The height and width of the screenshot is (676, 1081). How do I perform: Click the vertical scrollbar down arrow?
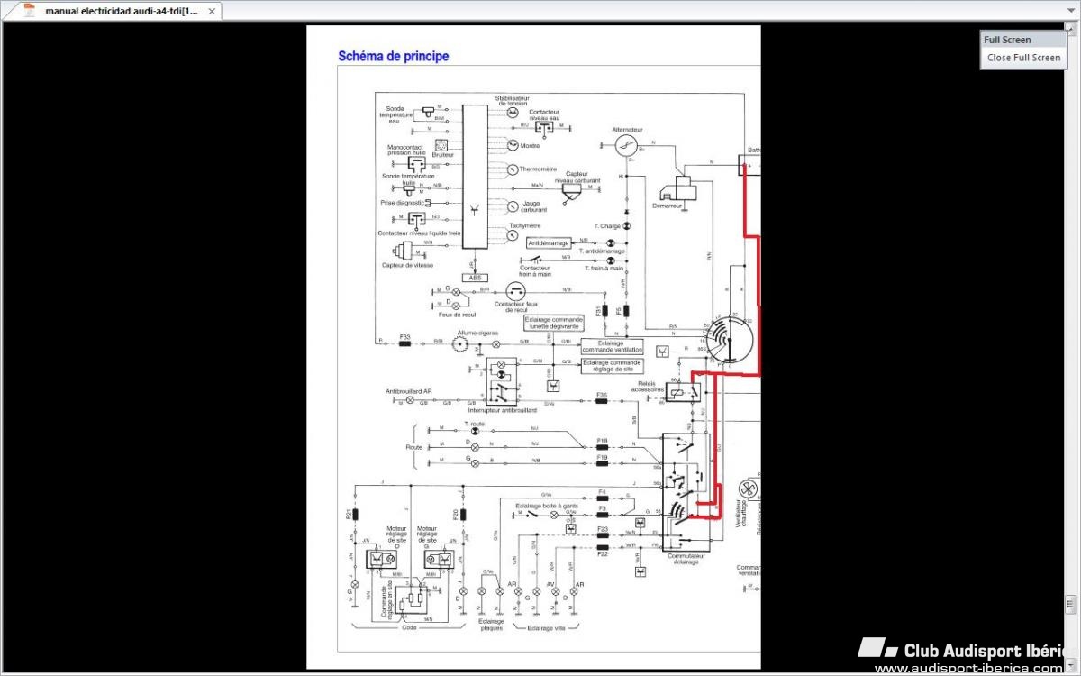pyautogui.click(x=1070, y=666)
